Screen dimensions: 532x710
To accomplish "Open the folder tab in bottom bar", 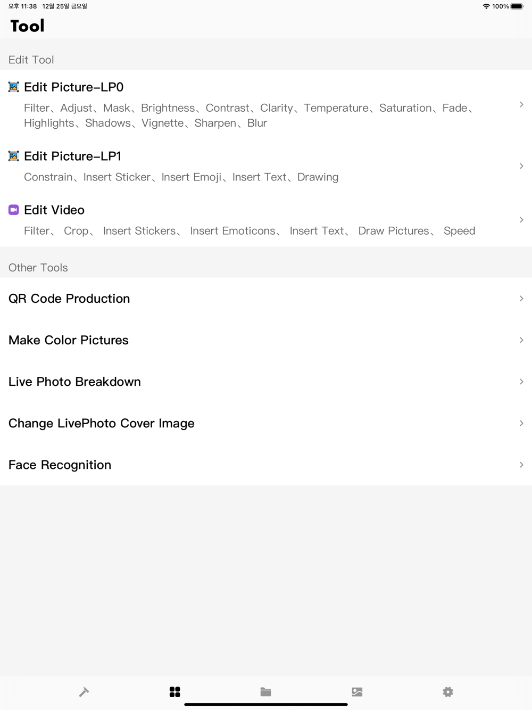I will [x=266, y=691].
